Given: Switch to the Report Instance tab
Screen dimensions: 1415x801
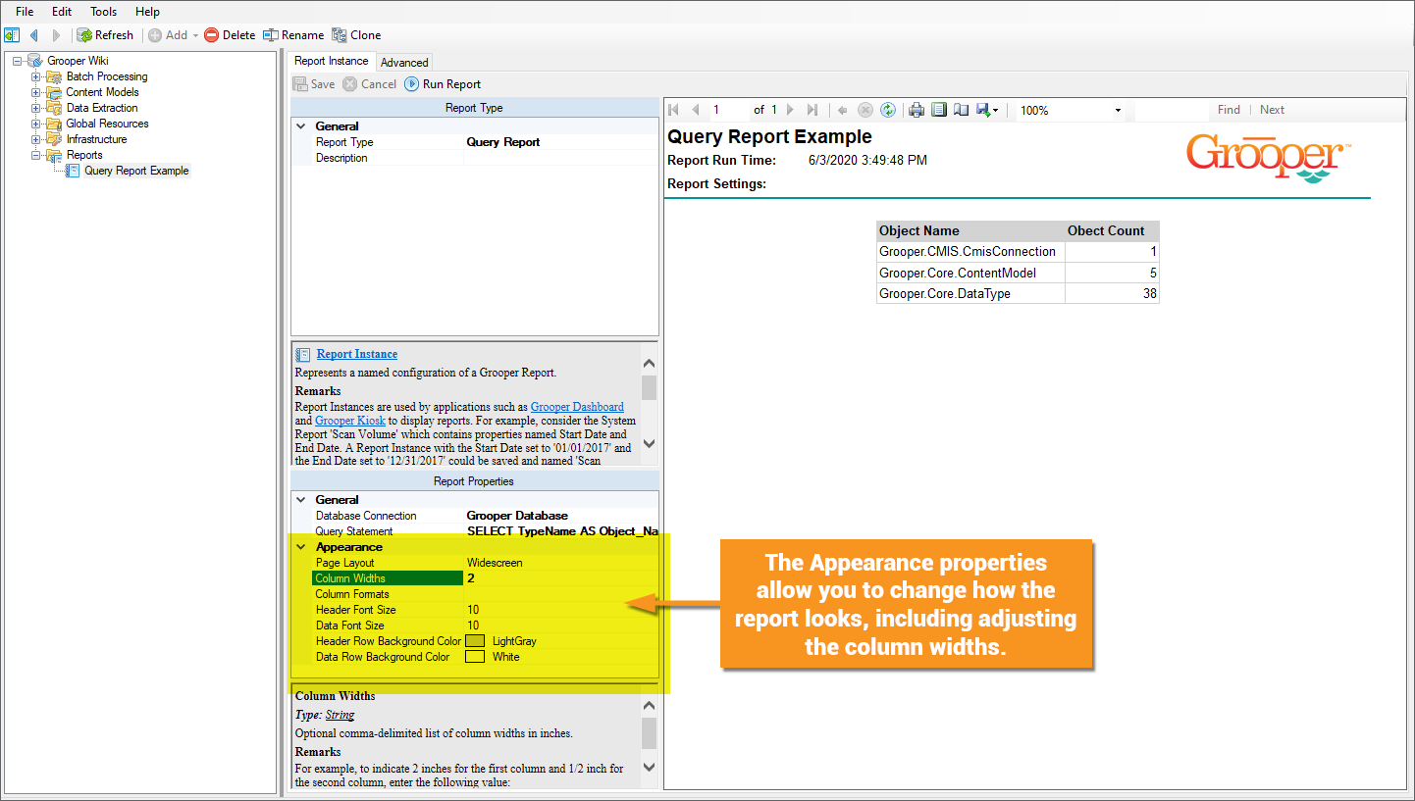Looking at the screenshot, I should [332, 61].
